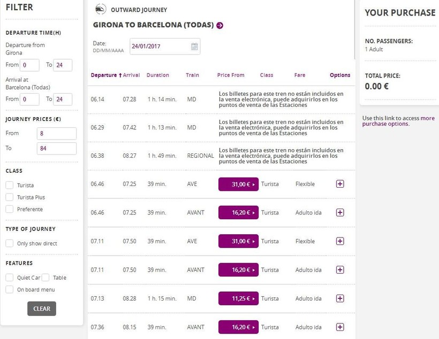439x339 pixels.
Task: Click plus icon for 07.11 AVANT train
Action: tap(340, 270)
